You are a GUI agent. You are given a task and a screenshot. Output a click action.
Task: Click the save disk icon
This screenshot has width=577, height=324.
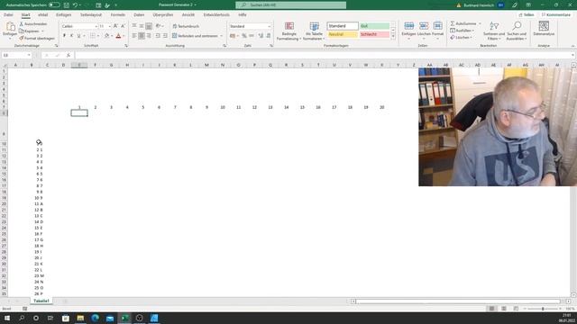pyautogui.click(x=67, y=5)
